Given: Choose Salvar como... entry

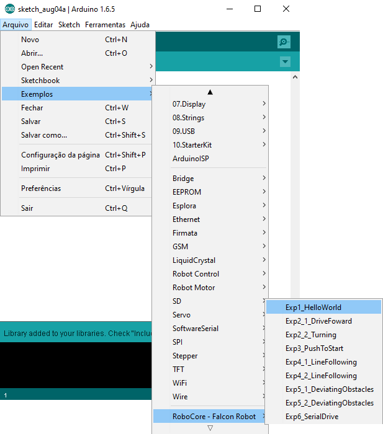Looking at the screenshot, I should tap(78, 135).
